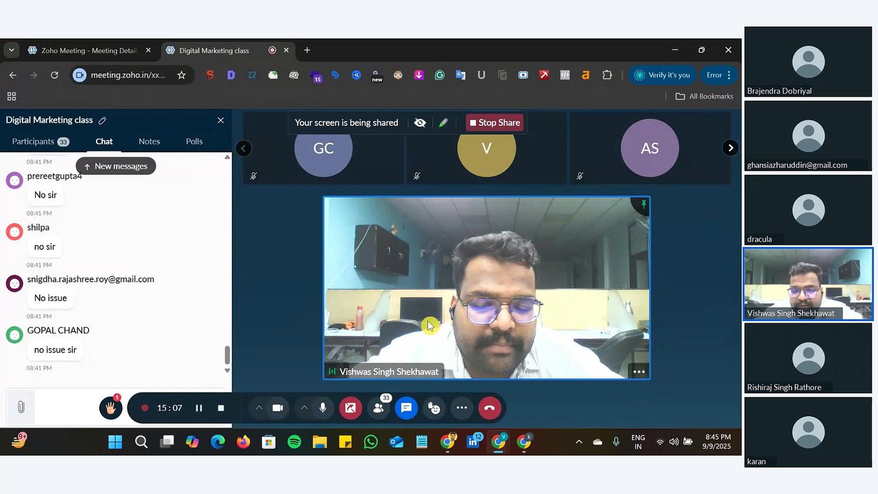
Task: Open Chrome extensions puzzle icon
Action: (607, 75)
